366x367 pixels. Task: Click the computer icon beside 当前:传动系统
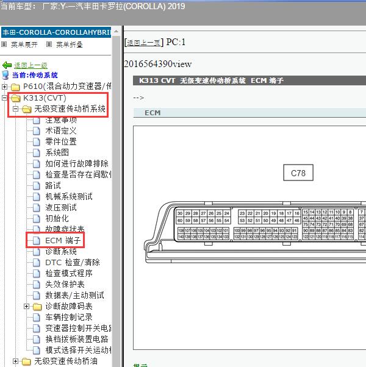point(5,75)
